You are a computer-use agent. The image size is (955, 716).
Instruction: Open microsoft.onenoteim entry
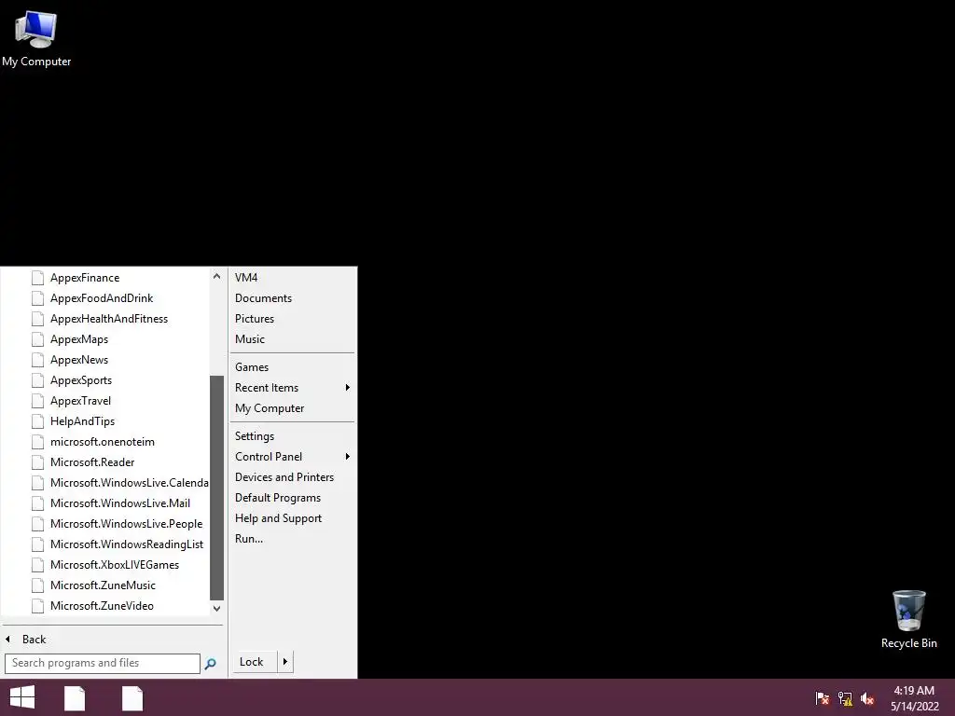104,442
